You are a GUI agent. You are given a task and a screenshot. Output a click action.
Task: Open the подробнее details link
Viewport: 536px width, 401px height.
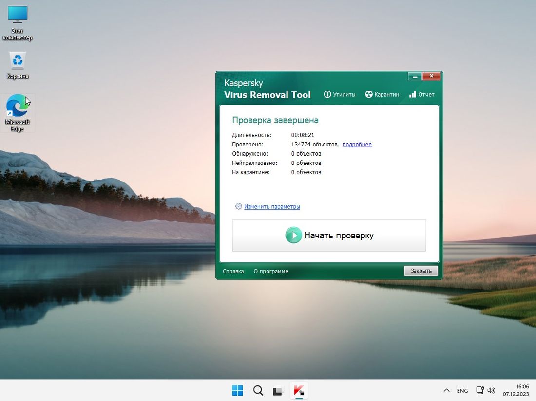click(357, 145)
